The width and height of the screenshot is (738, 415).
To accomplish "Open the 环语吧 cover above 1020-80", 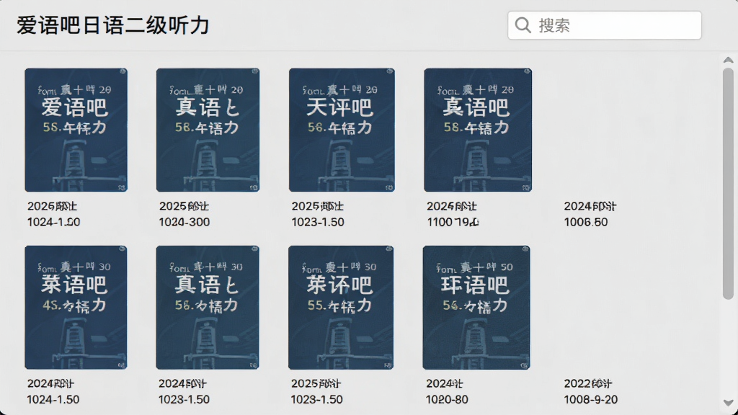I will [x=476, y=307].
